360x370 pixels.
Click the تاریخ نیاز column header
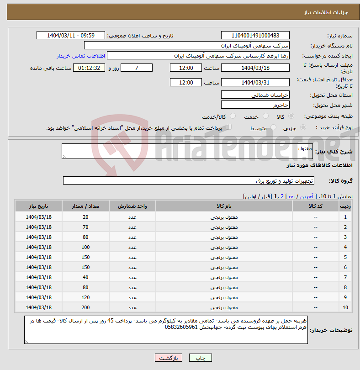click(38, 206)
